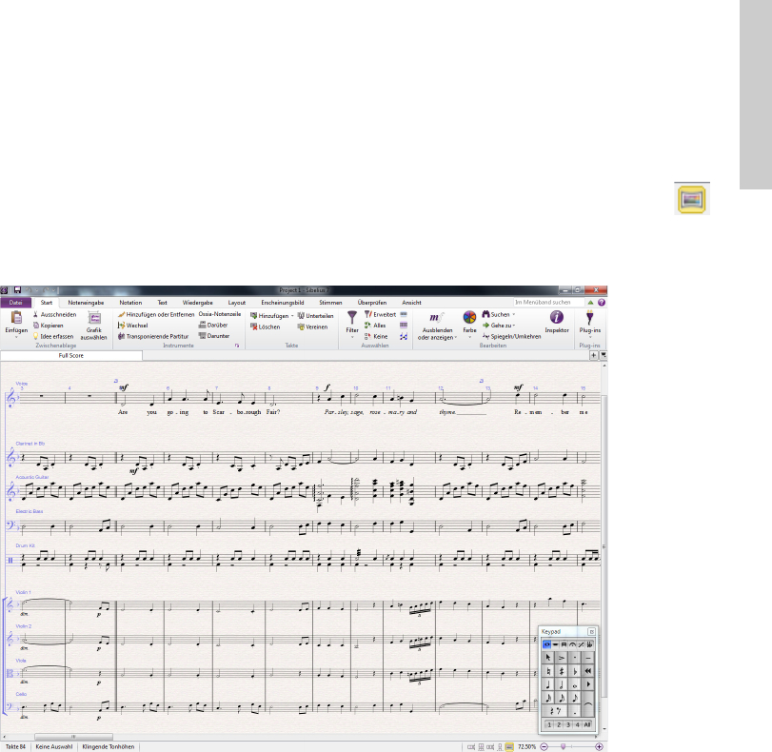The width and height of the screenshot is (772, 752).
Task: Click Klingende Tonhöhen in status bar
Action: pyautogui.click(x=109, y=747)
